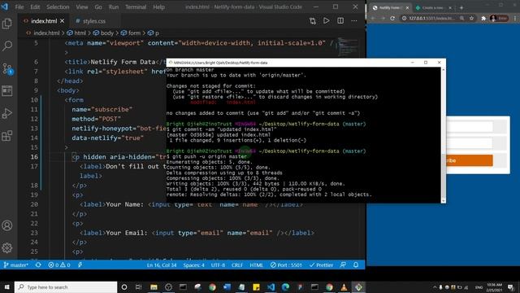The image size is (520, 293).
Task: Open Source Control view with pending change badge
Action: (7, 68)
